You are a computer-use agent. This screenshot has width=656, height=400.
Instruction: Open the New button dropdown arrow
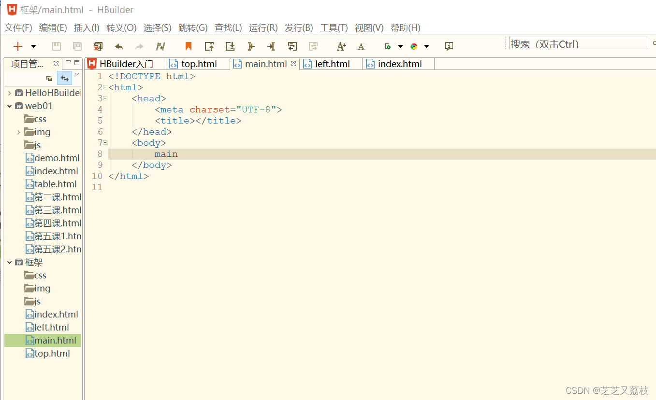(33, 46)
